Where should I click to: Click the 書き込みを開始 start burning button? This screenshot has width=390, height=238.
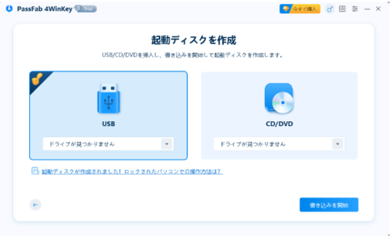click(x=329, y=204)
